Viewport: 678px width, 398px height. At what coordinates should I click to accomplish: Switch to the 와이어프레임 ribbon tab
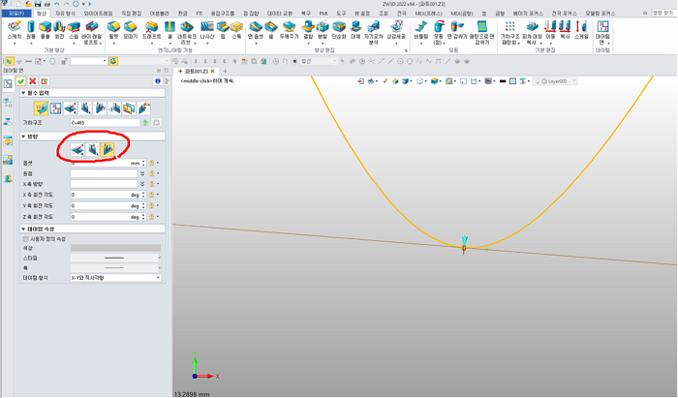98,14
